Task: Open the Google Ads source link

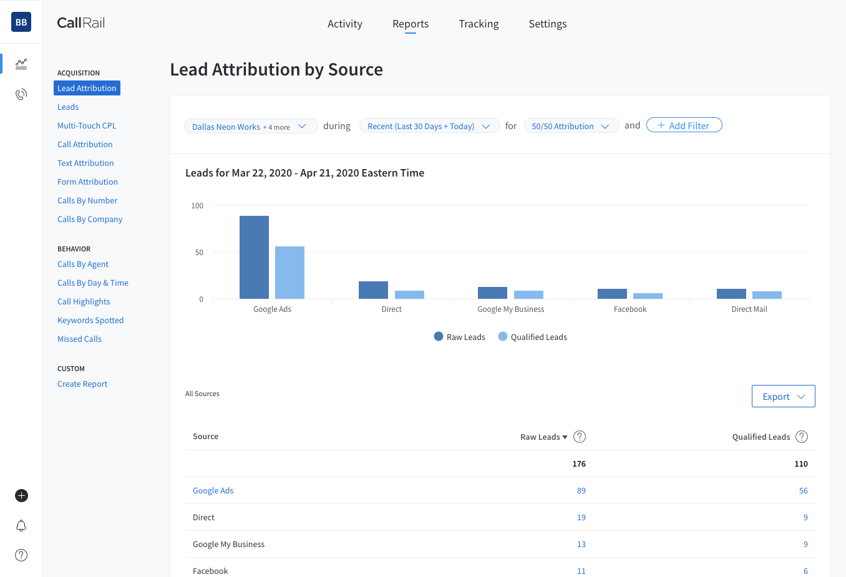Action: tap(213, 490)
